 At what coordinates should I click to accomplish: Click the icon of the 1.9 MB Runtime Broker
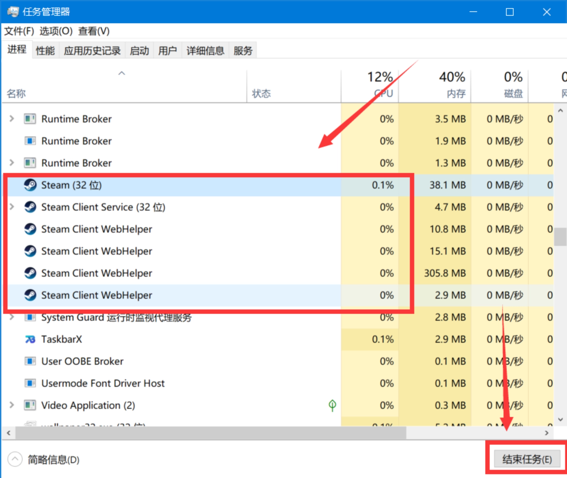(x=30, y=141)
